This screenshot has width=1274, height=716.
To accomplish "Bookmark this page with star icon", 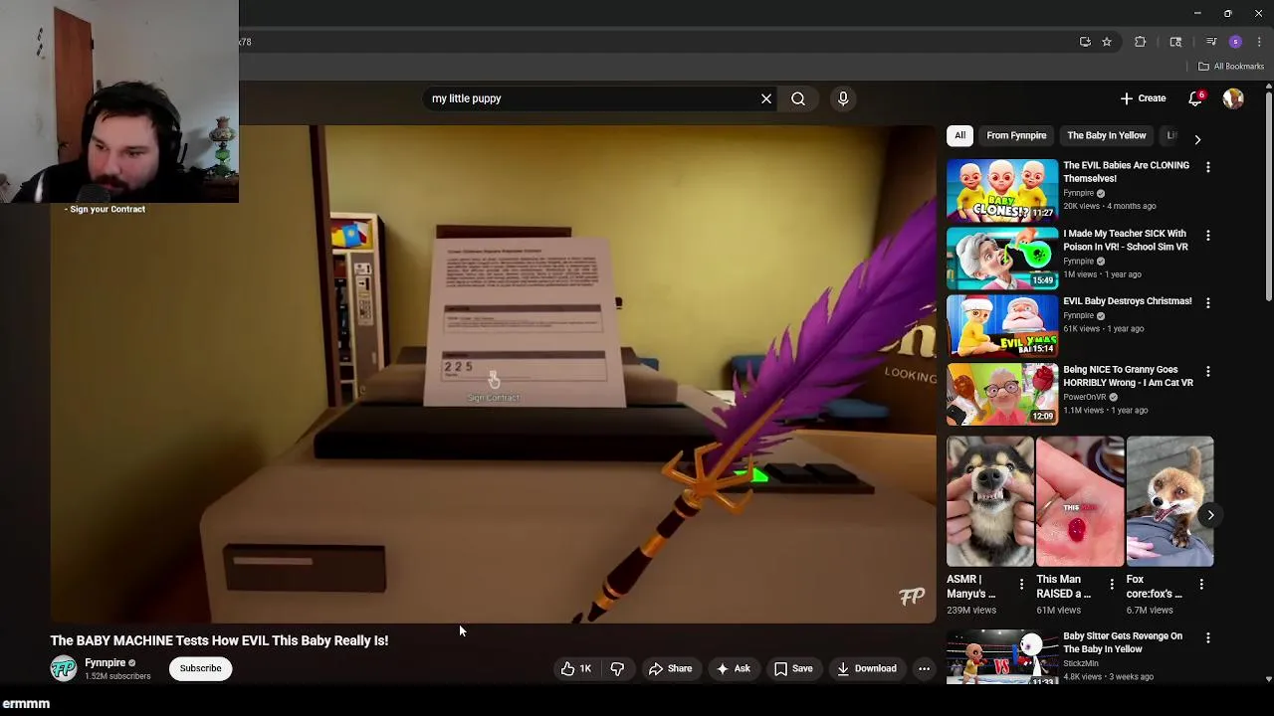I will pos(1107,42).
